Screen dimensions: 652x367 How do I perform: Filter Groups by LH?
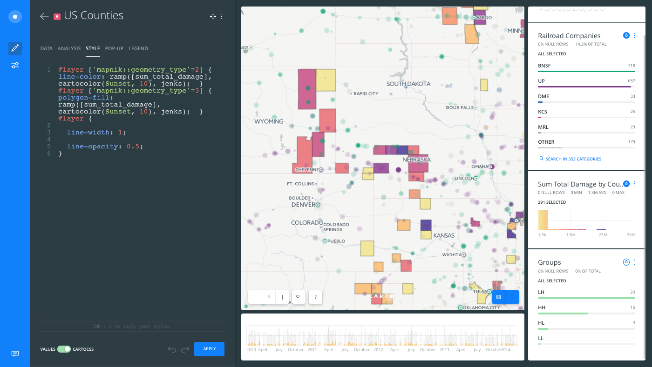pos(586,294)
